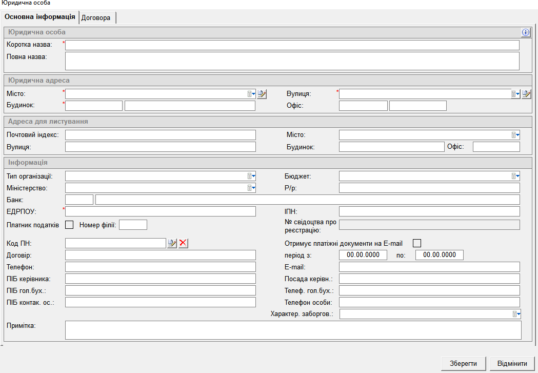Click the edit icon next to the Місто field
Screen dimensions: 538x373
[262, 94]
